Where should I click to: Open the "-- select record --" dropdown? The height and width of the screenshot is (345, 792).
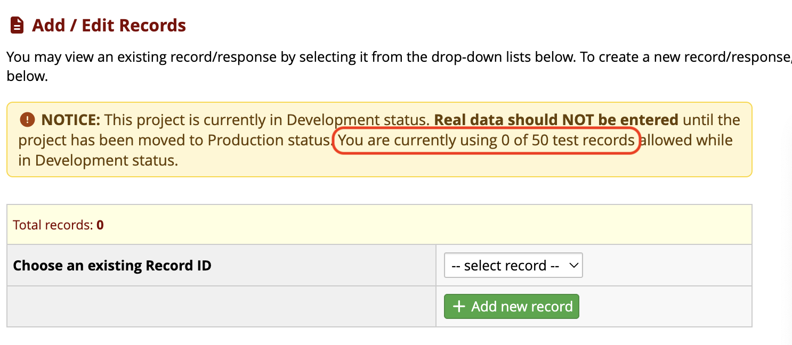pyautogui.click(x=513, y=265)
